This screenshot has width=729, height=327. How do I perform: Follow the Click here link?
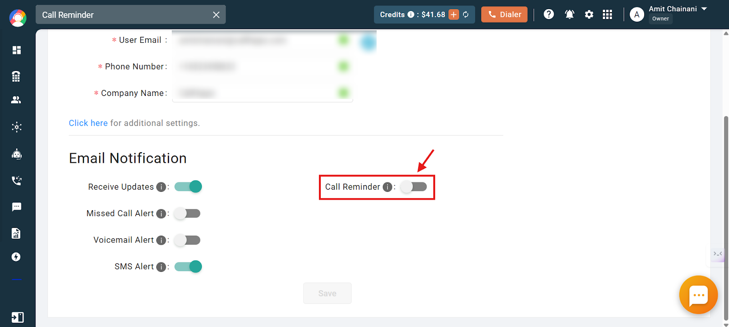coord(88,123)
